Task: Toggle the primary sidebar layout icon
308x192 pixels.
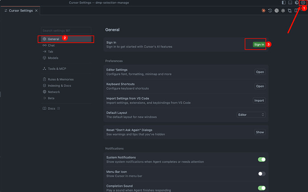Action: point(283,3)
